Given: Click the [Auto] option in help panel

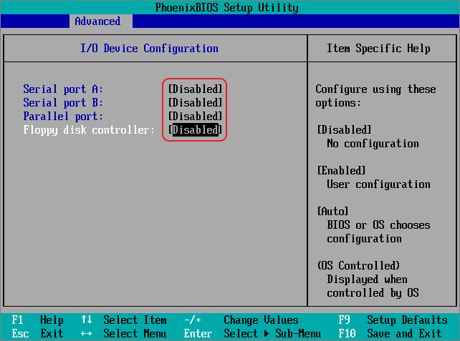Looking at the screenshot, I should click(332, 212).
